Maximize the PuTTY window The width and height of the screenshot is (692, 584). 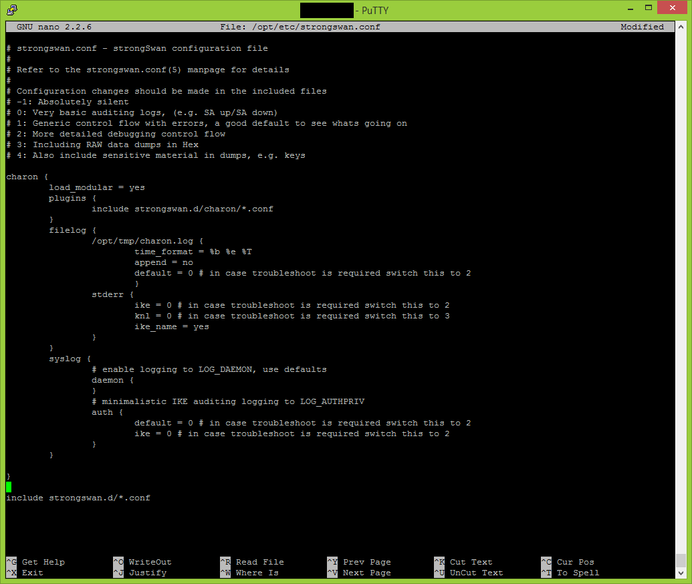(x=649, y=8)
